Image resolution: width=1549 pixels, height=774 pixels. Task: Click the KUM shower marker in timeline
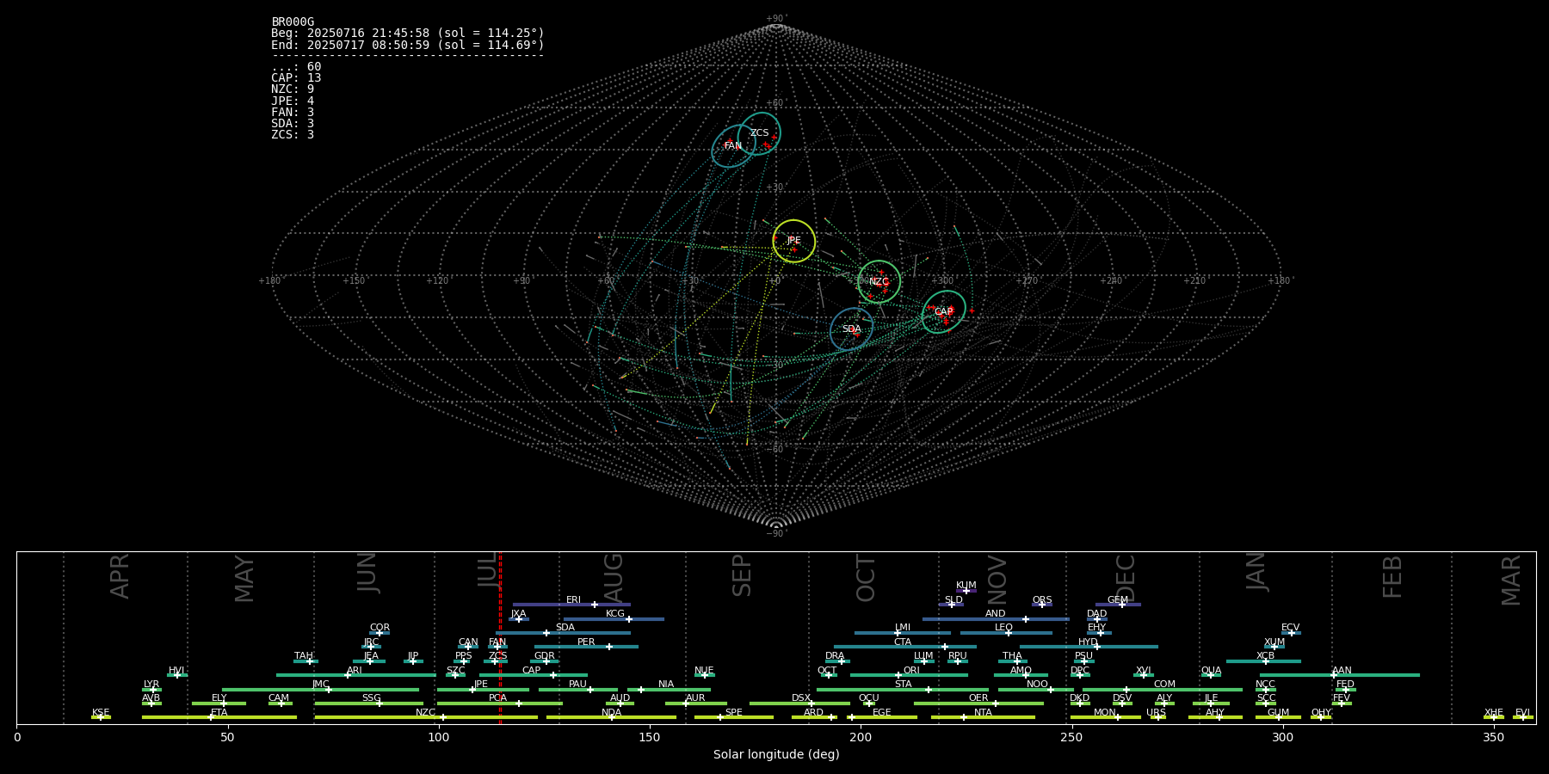[x=966, y=591]
